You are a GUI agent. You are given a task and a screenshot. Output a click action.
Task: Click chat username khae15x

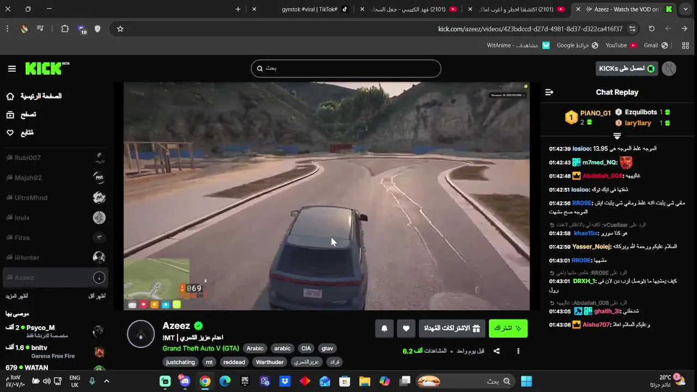pos(586,234)
